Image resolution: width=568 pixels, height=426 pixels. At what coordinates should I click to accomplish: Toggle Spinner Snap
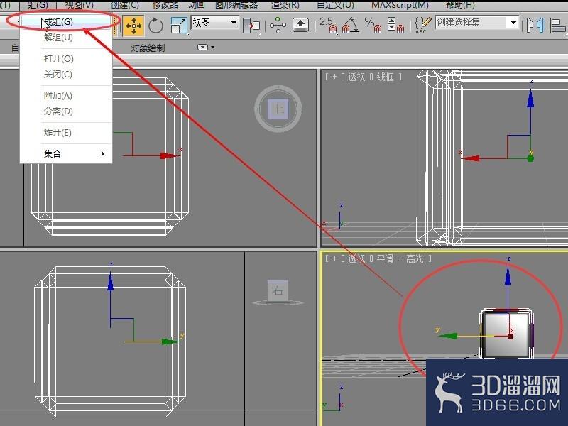[x=395, y=26]
